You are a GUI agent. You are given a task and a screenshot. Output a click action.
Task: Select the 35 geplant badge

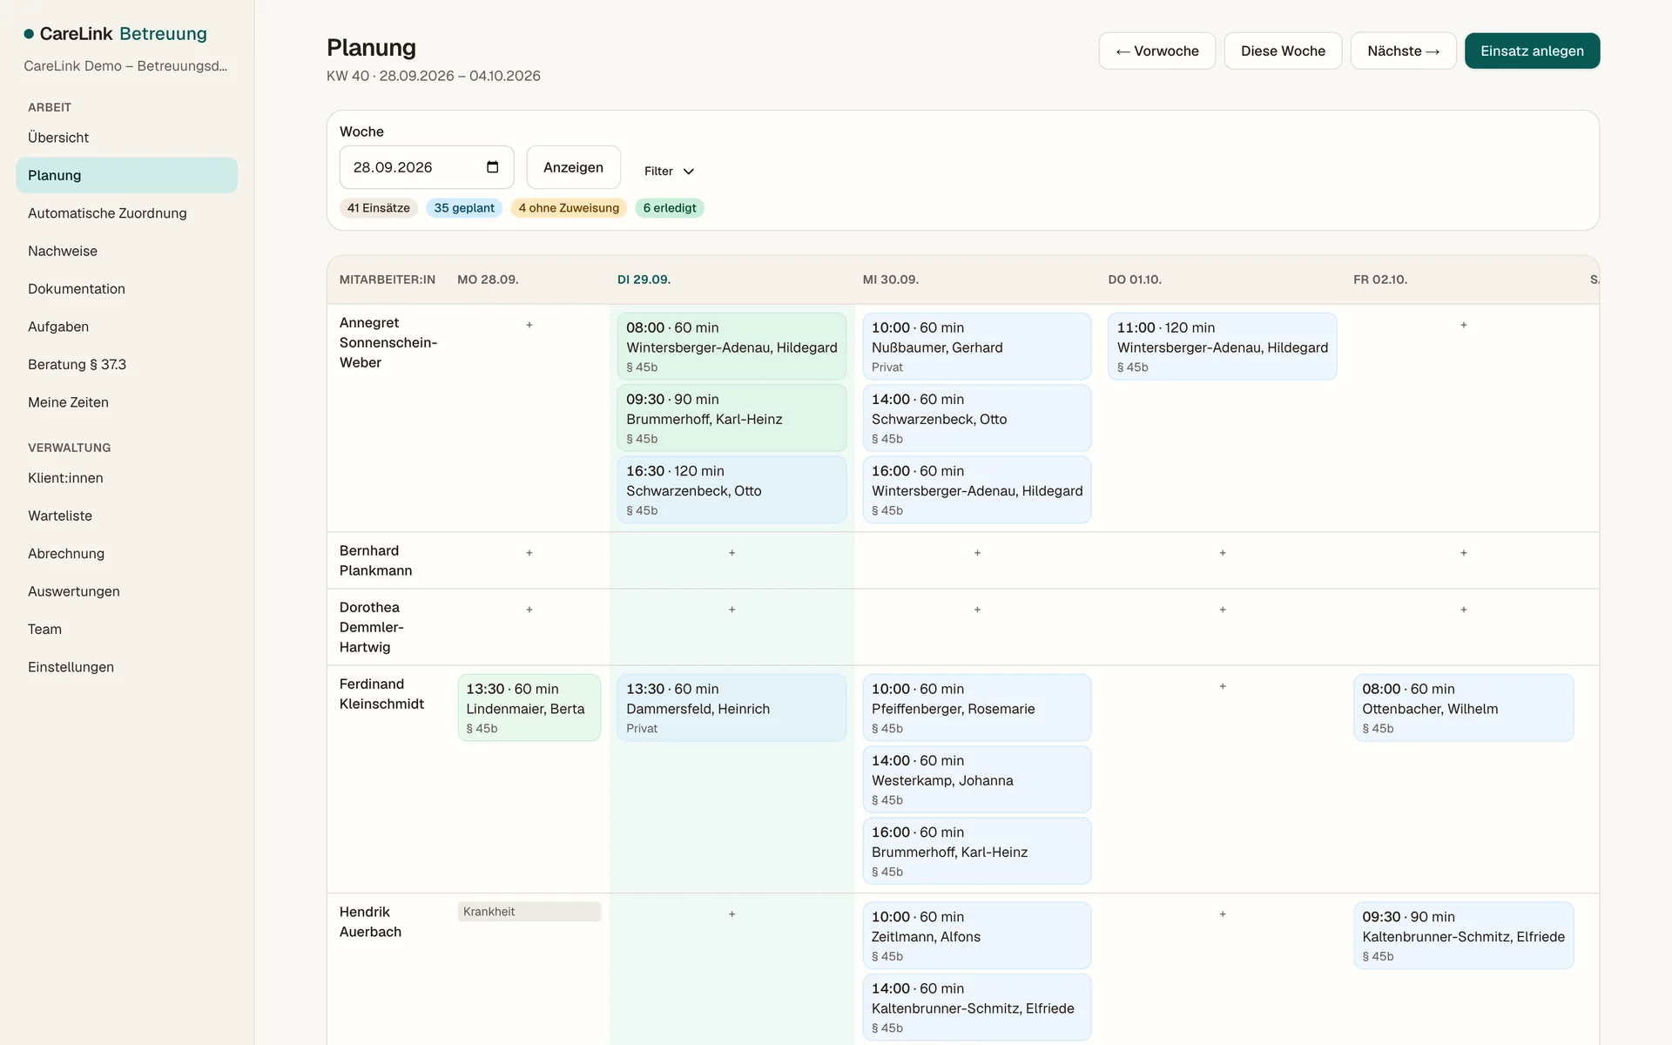coord(464,208)
